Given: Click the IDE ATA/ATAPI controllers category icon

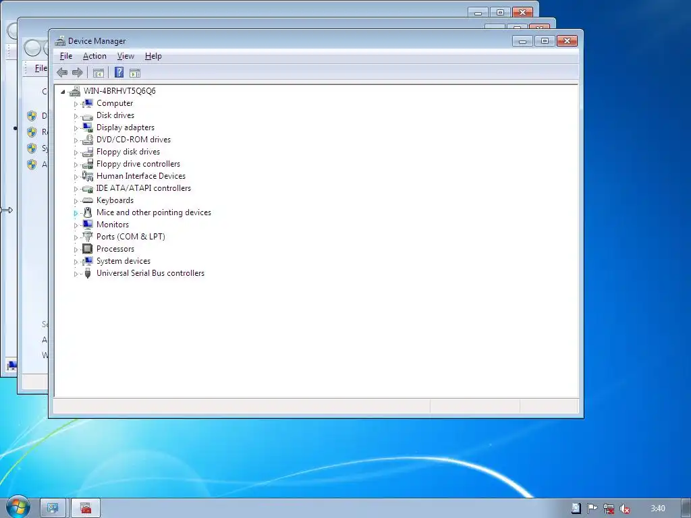Looking at the screenshot, I should (88, 188).
